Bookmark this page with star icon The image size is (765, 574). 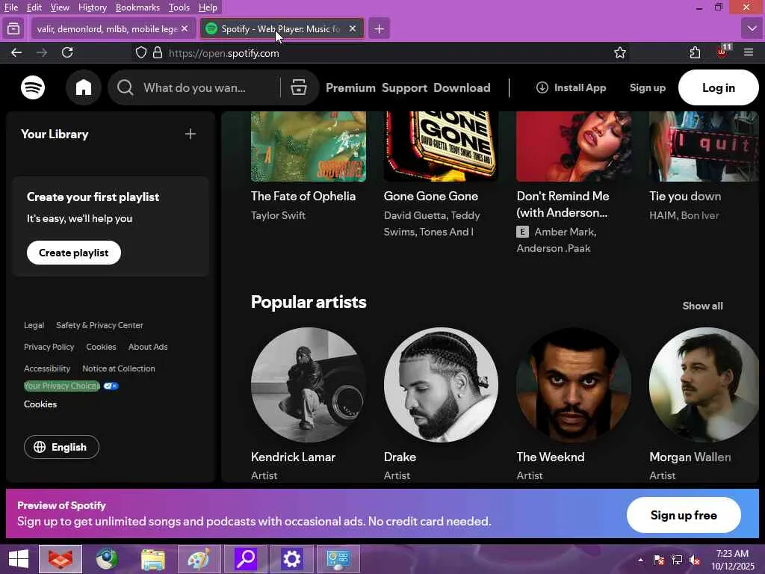[620, 53]
